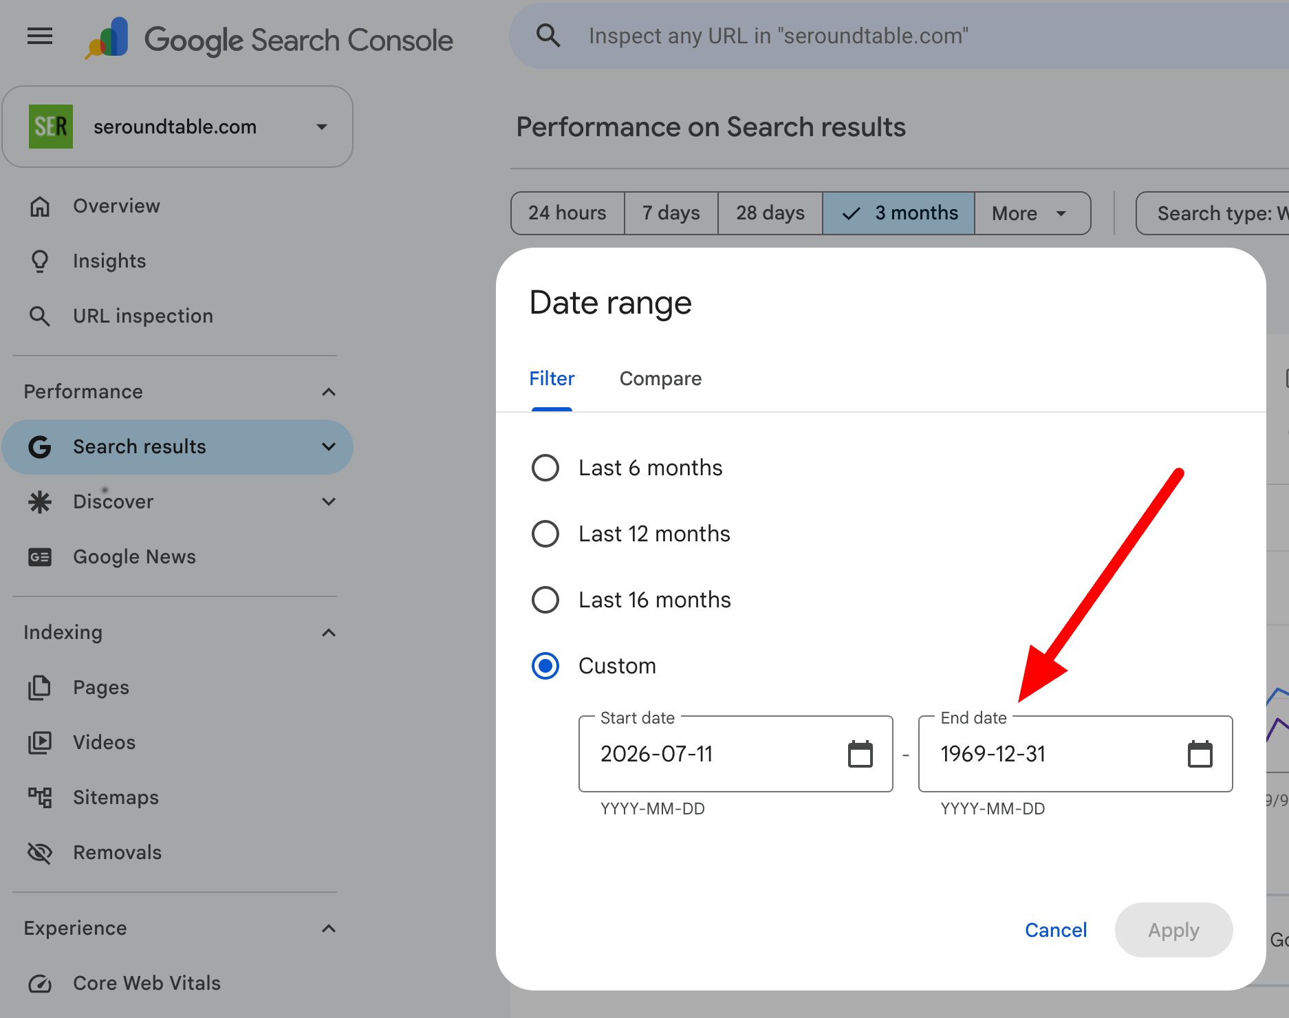Click the Pages document icon
1289x1018 pixels.
pos(40,688)
